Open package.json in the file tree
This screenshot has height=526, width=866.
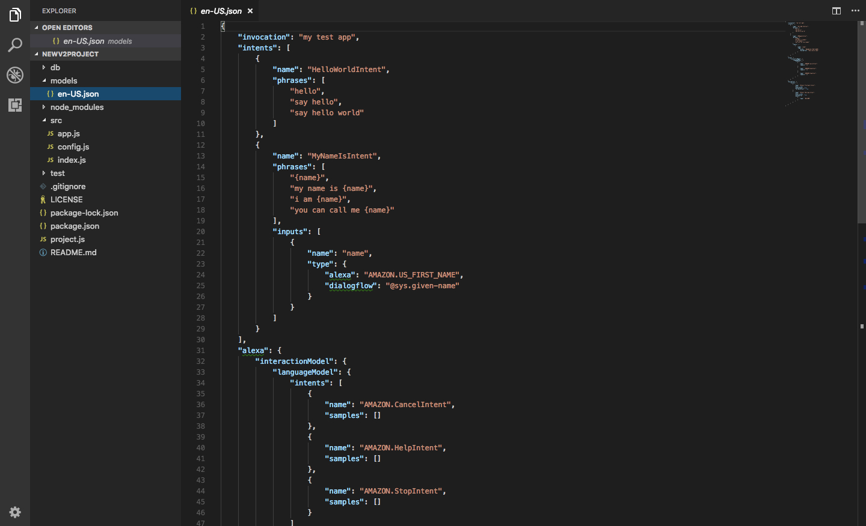(x=75, y=226)
